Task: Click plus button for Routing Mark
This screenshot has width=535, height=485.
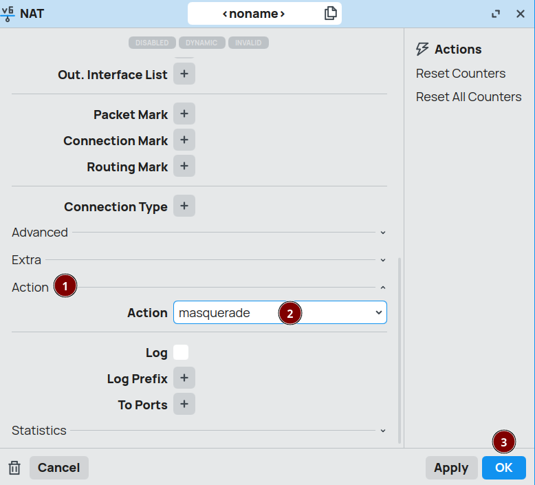Action: pyautogui.click(x=184, y=166)
